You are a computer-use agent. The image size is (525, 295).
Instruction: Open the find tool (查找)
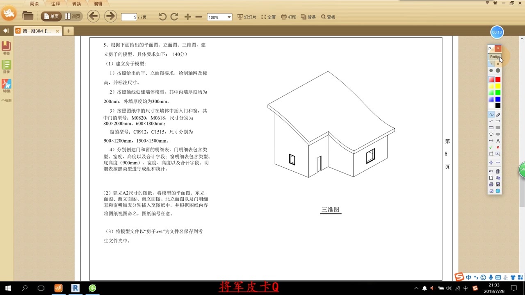click(x=328, y=17)
